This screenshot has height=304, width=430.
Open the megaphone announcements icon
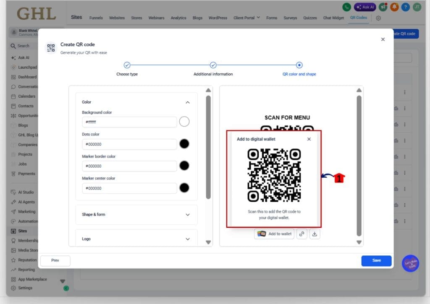tap(383, 7)
